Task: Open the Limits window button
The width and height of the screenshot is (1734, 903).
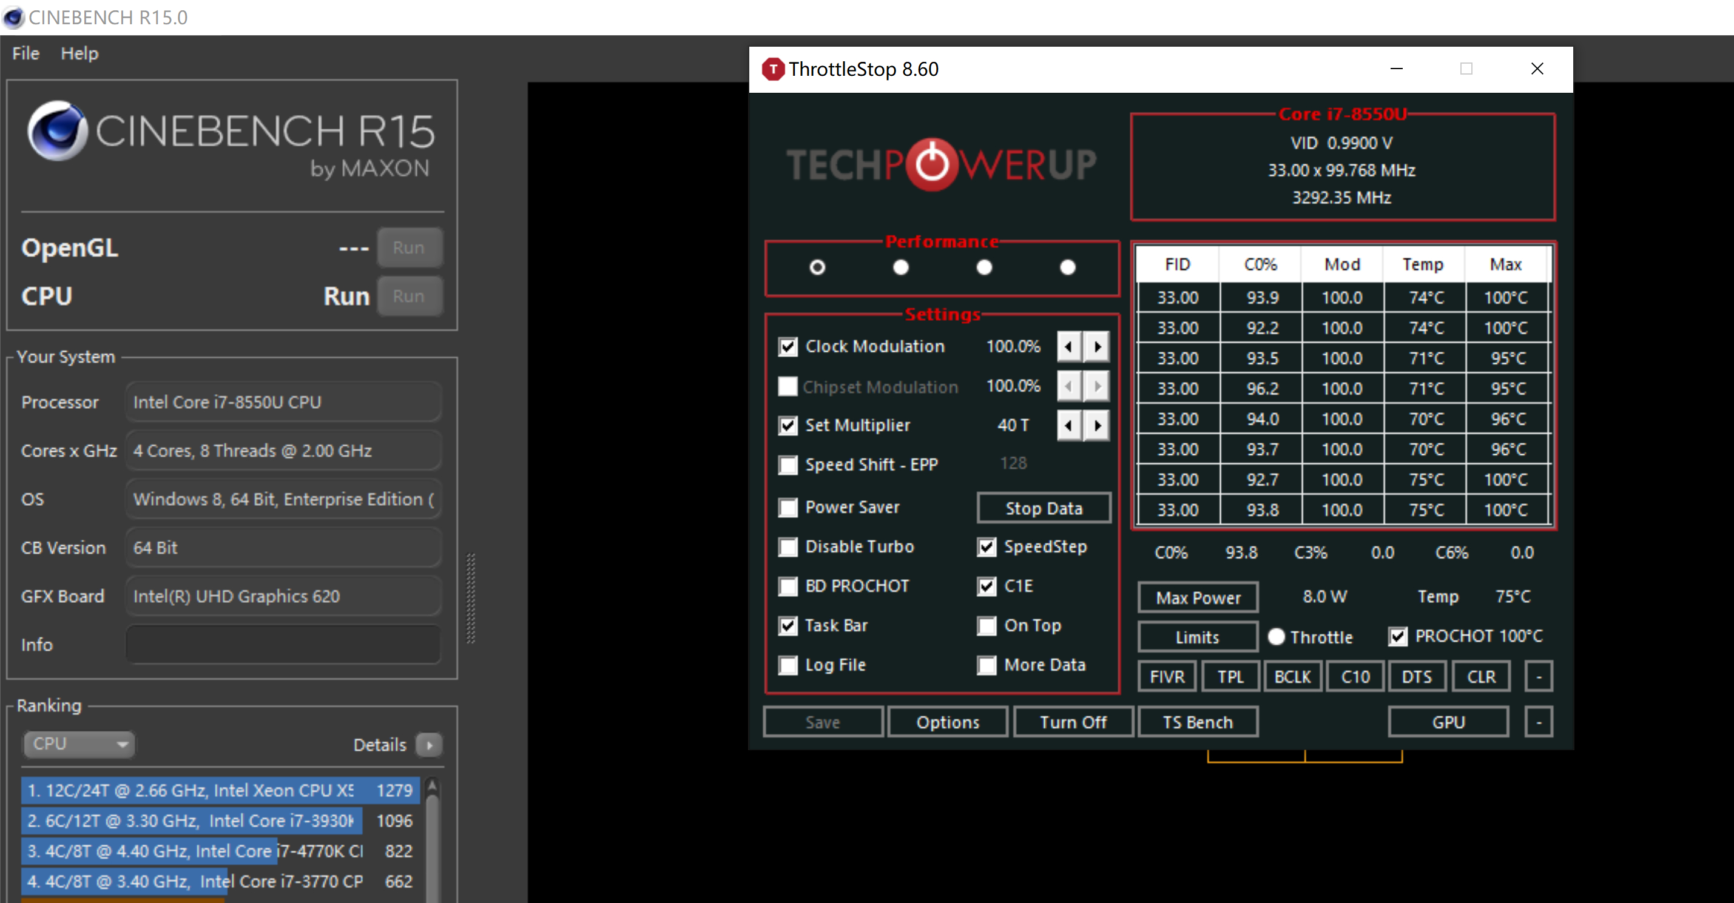Action: (x=1198, y=637)
